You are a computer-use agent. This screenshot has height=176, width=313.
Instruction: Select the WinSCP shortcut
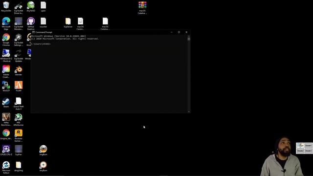tap(6, 87)
